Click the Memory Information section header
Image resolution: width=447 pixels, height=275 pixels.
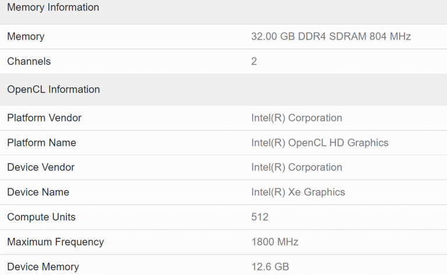[x=53, y=8]
